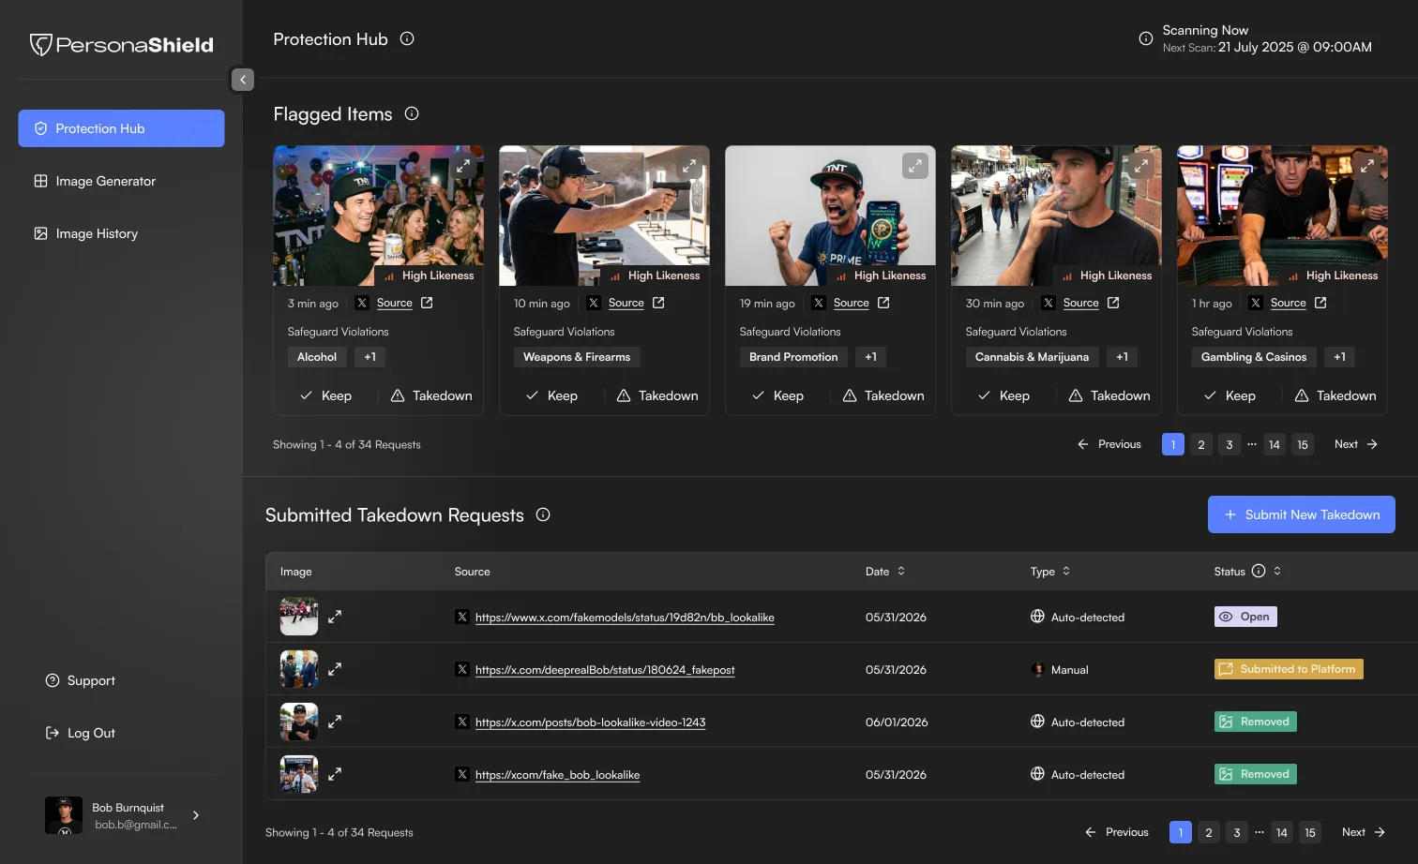Click Removed badge on 06/01/2026 row
This screenshot has height=864, width=1418.
click(x=1256, y=722)
